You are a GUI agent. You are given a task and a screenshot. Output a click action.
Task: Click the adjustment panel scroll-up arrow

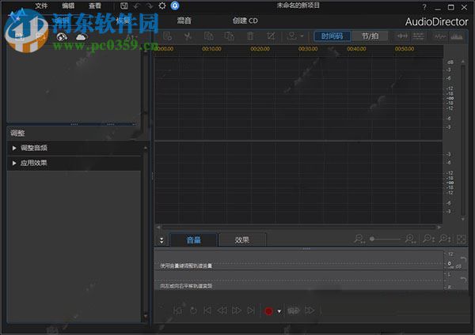coord(146,148)
